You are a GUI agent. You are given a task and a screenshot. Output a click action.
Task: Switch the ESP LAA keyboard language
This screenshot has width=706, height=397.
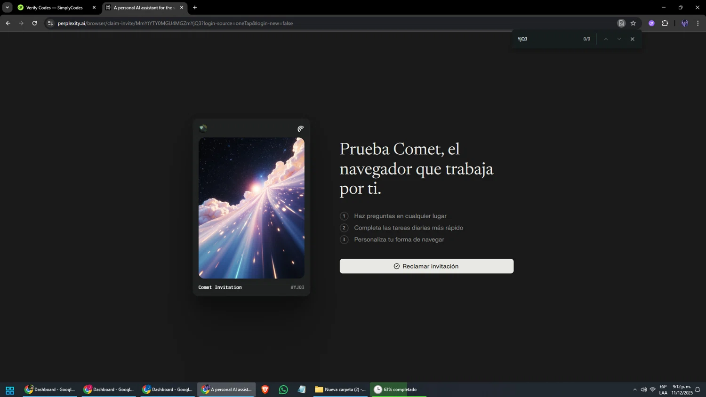click(663, 389)
